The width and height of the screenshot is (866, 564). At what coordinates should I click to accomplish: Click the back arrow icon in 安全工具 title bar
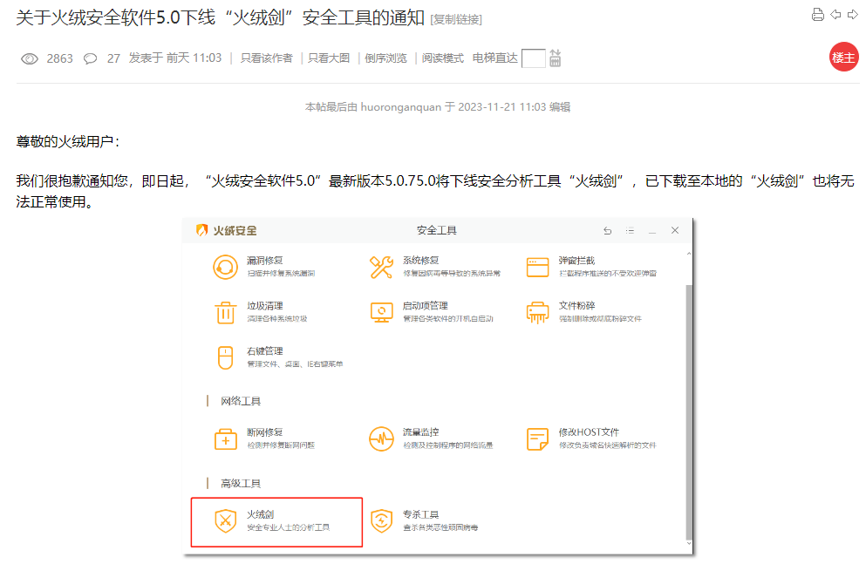[608, 231]
